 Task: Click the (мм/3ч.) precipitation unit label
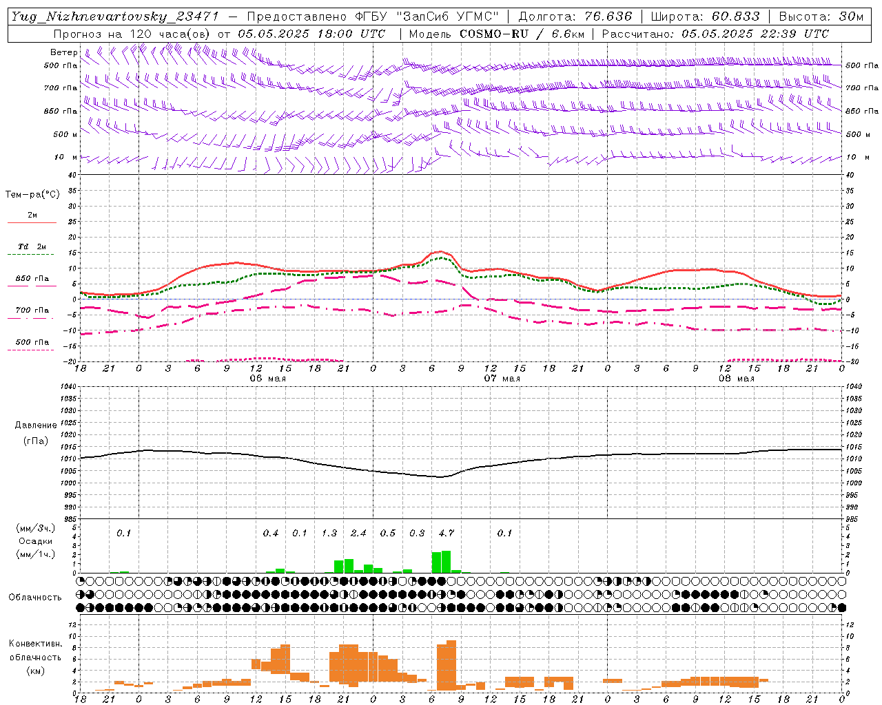point(36,528)
